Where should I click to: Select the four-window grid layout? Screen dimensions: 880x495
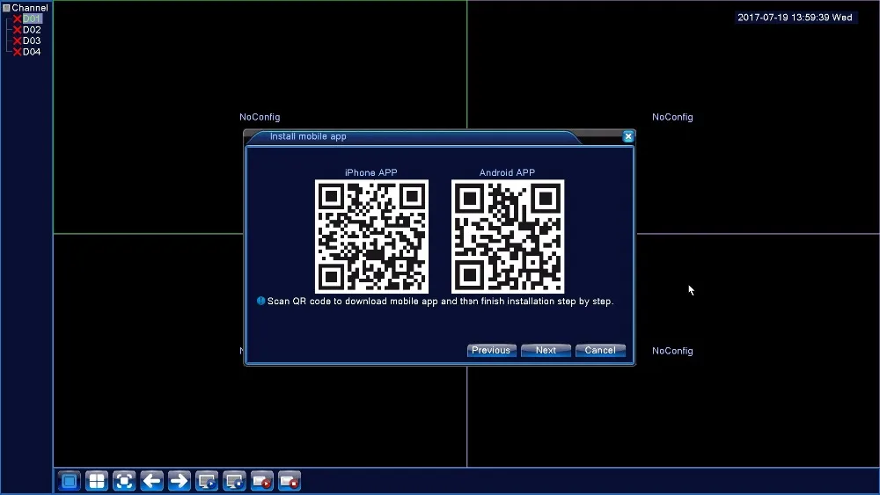(97, 481)
